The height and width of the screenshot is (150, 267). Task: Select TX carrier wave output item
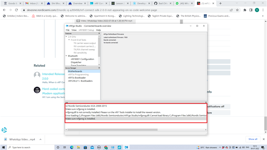coord(85,43)
